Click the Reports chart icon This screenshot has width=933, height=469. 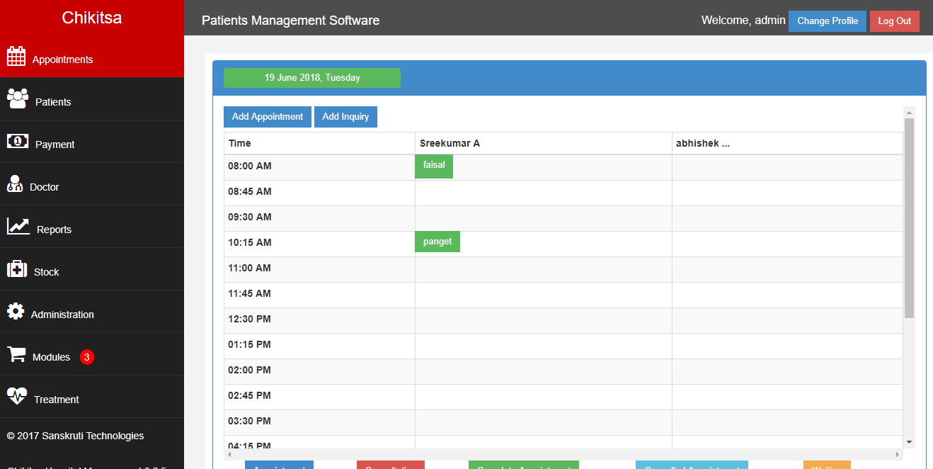pyautogui.click(x=18, y=226)
